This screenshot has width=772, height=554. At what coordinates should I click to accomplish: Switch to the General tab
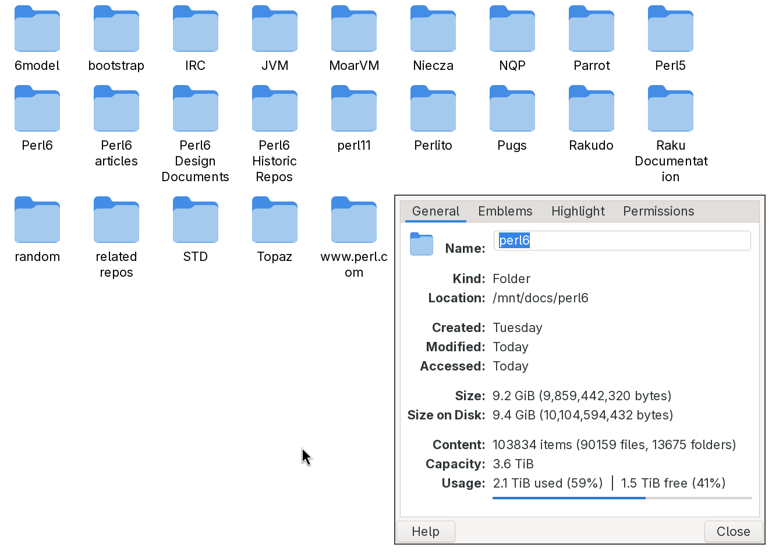(435, 211)
